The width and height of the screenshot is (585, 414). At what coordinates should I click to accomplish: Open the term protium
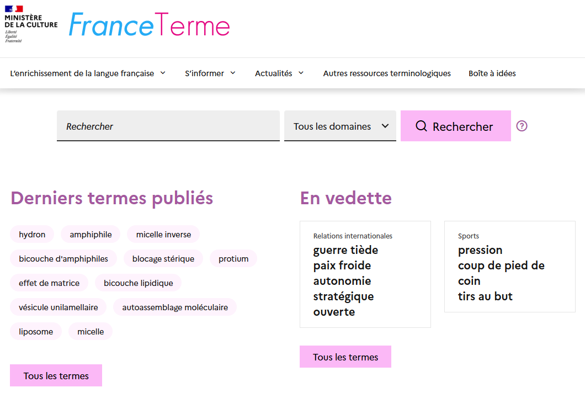(x=233, y=259)
